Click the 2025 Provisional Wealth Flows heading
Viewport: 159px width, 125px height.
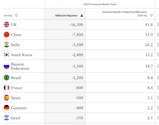point(100,4)
